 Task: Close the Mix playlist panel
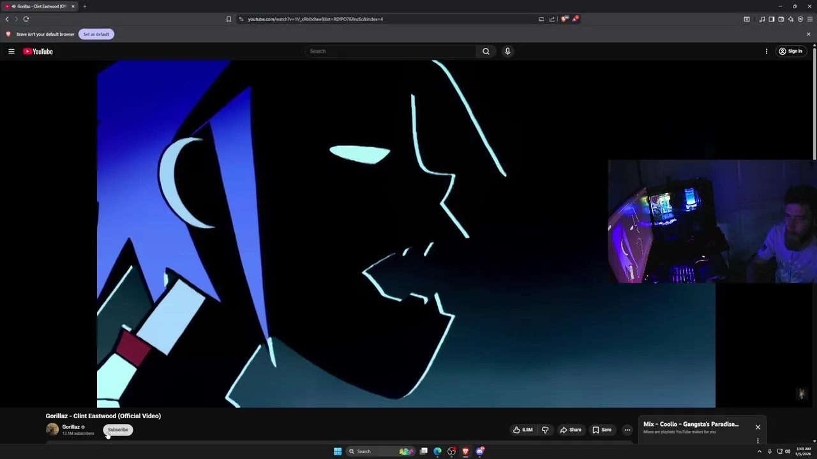[x=758, y=427]
